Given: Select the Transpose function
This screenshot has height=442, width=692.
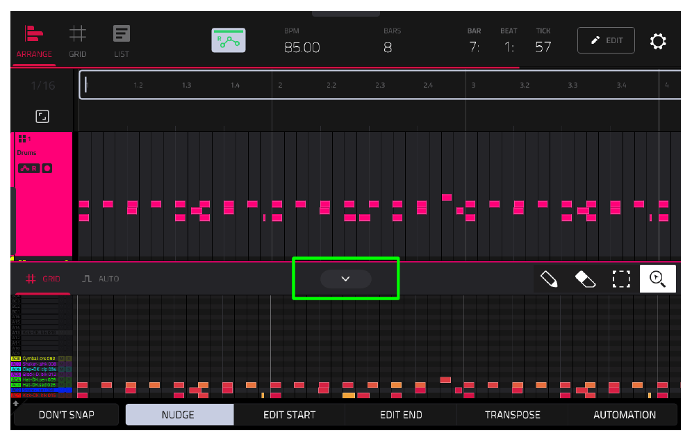Looking at the screenshot, I should pyautogui.click(x=512, y=415).
